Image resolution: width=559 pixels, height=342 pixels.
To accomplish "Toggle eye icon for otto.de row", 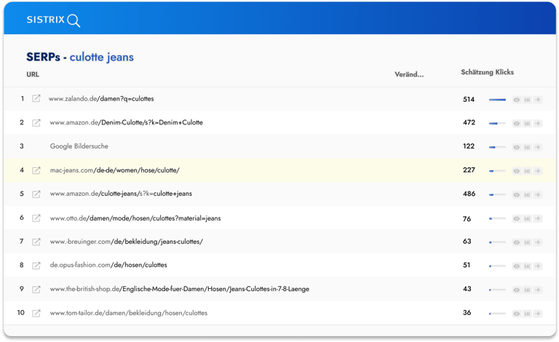I will coord(516,218).
